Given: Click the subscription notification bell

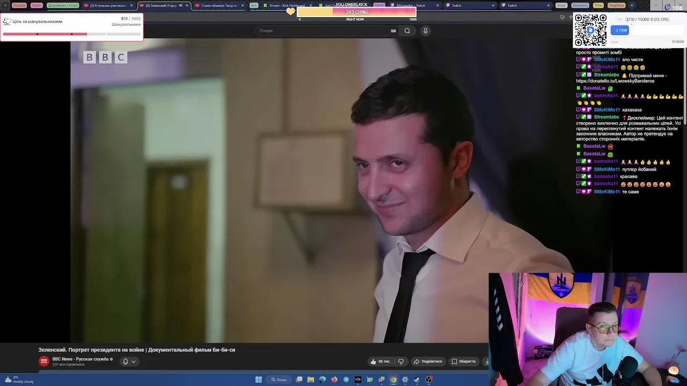Looking at the screenshot, I should tap(126, 361).
